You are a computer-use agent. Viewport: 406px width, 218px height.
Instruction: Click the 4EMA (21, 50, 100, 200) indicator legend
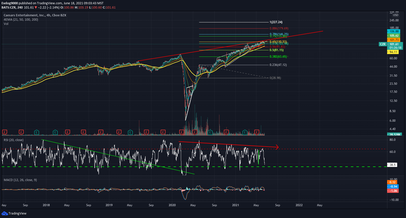[21, 20]
